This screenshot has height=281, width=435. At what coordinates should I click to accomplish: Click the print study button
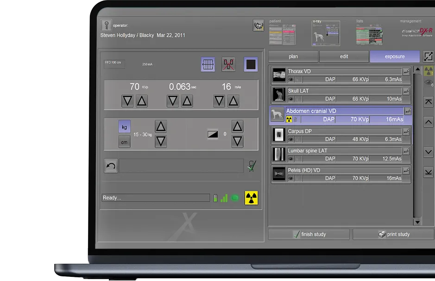pyautogui.click(x=393, y=234)
